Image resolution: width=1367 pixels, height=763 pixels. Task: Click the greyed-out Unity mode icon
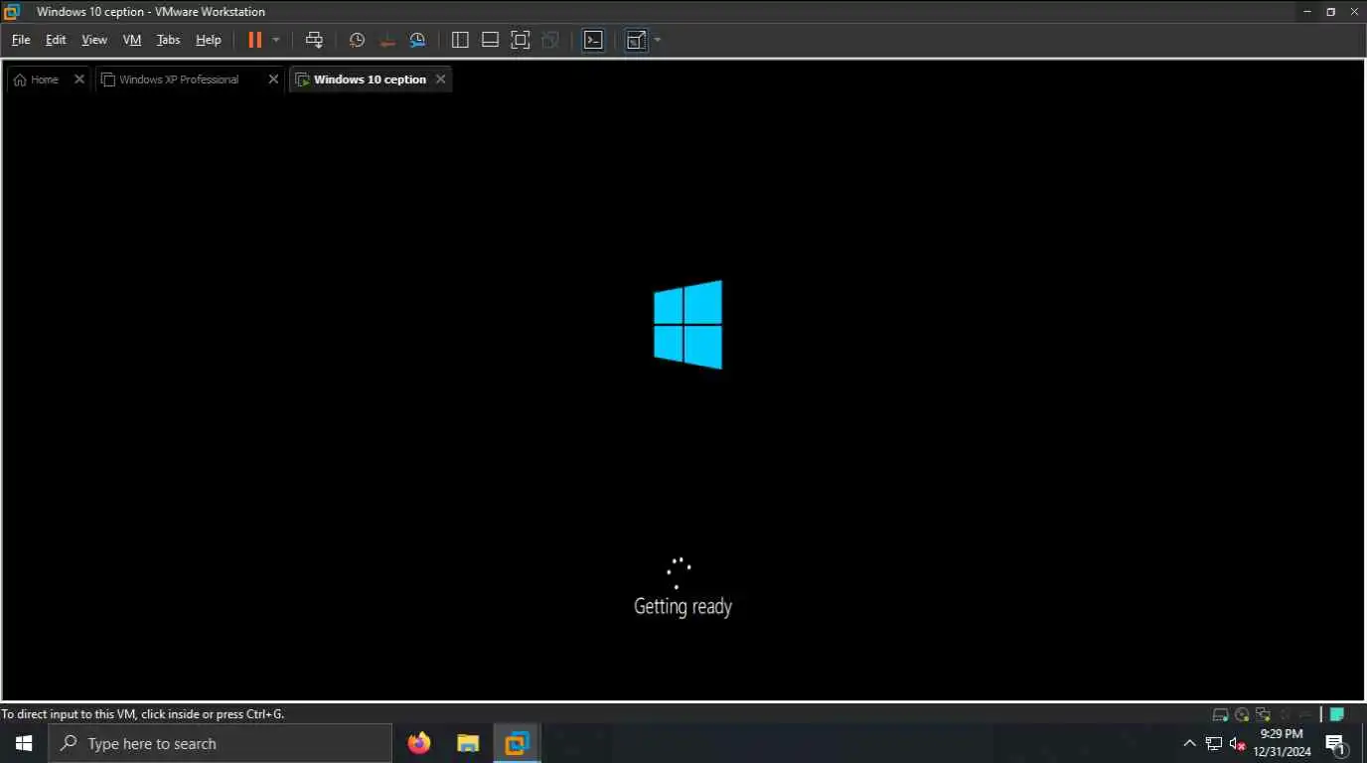[550, 40]
